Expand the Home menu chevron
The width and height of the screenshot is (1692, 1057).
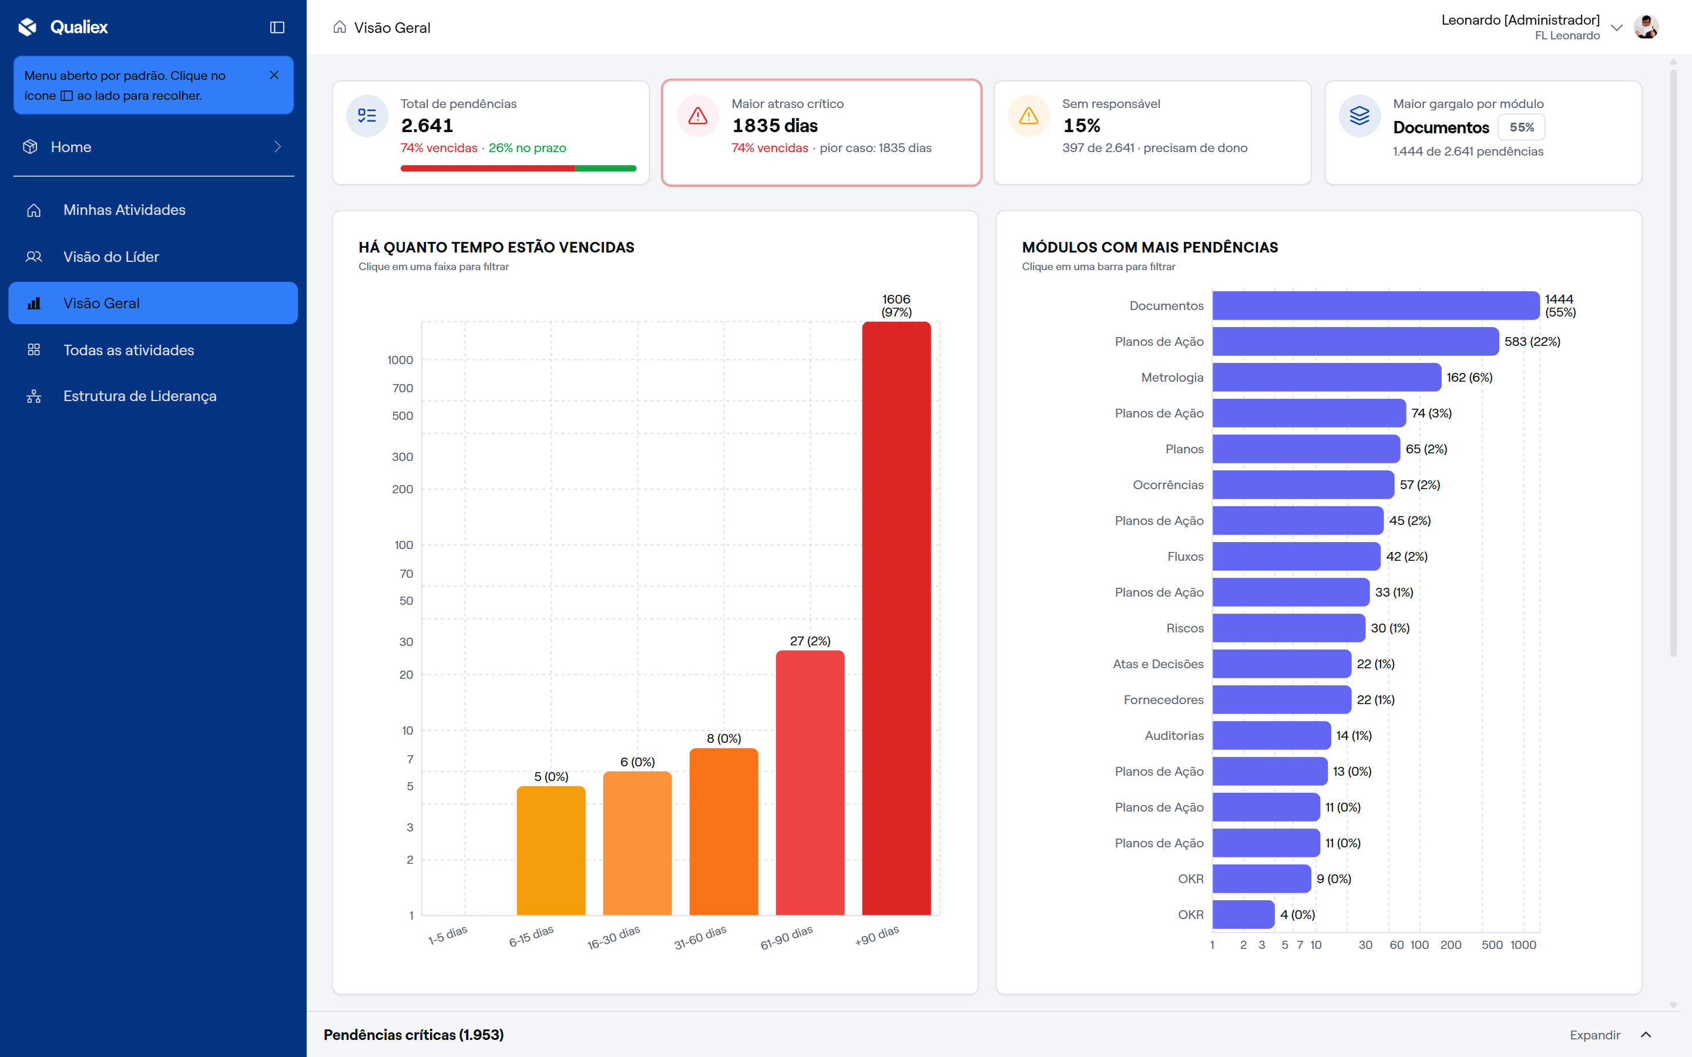(277, 147)
